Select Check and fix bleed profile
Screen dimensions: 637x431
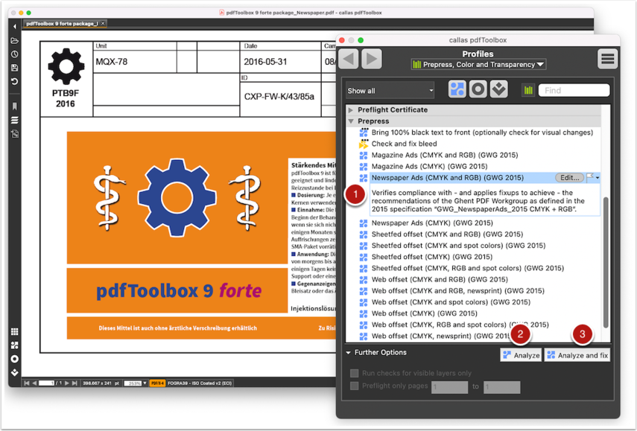(x=405, y=144)
